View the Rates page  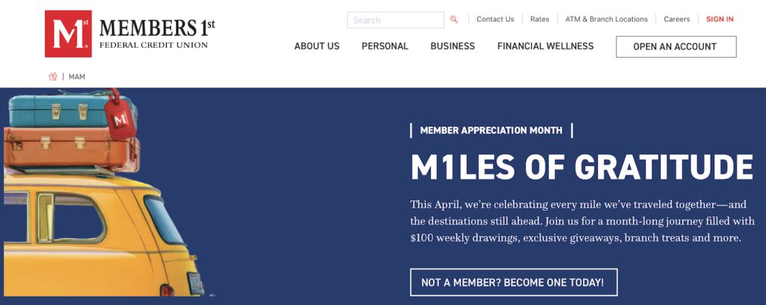pos(539,19)
